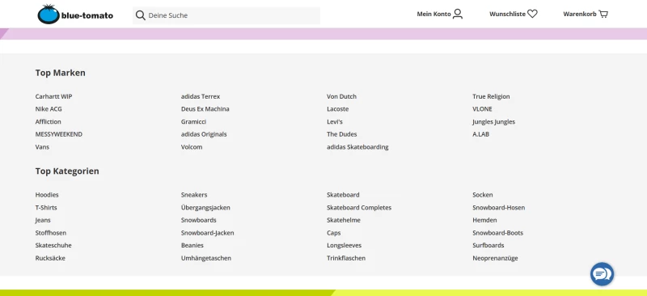This screenshot has height=296, width=647.
Task: Open the Wunschliste heart icon
Action: tap(533, 14)
